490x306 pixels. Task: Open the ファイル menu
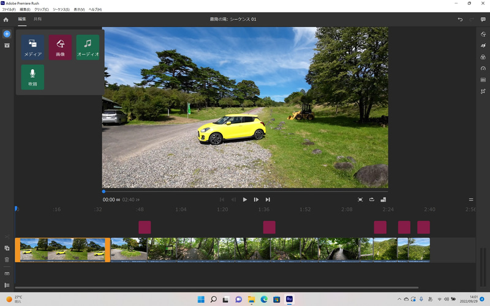click(9, 9)
